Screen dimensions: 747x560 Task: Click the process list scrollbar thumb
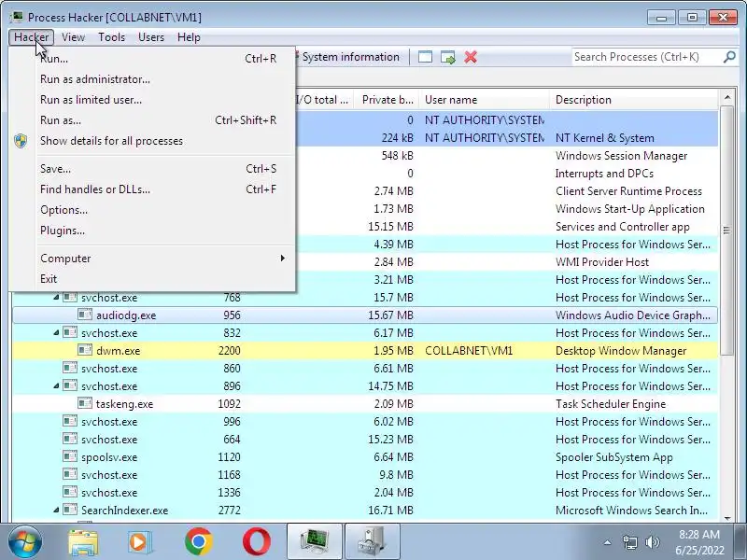click(726, 231)
